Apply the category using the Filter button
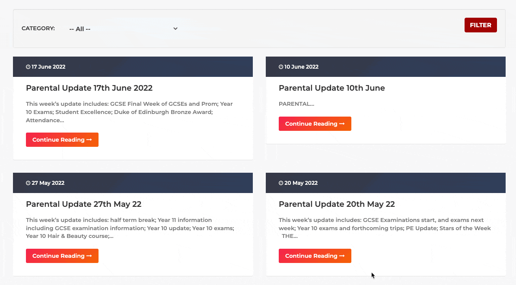This screenshot has width=516, height=285. click(x=481, y=25)
